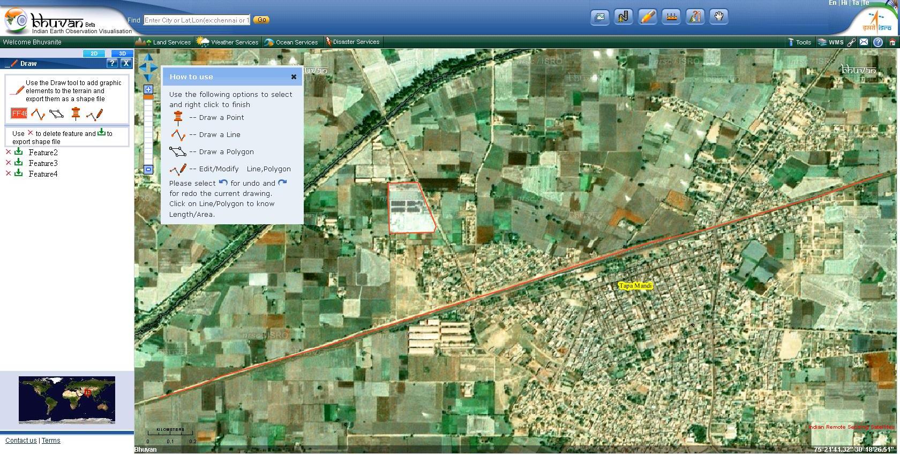Pan the map left with arrow
The width and height of the screenshot is (900, 455).
pyautogui.click(x=142, y=68)
